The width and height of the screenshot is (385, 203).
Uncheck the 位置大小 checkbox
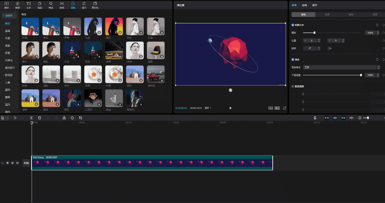[293, 25]
